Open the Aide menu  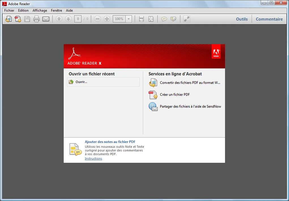pos(69,10)
